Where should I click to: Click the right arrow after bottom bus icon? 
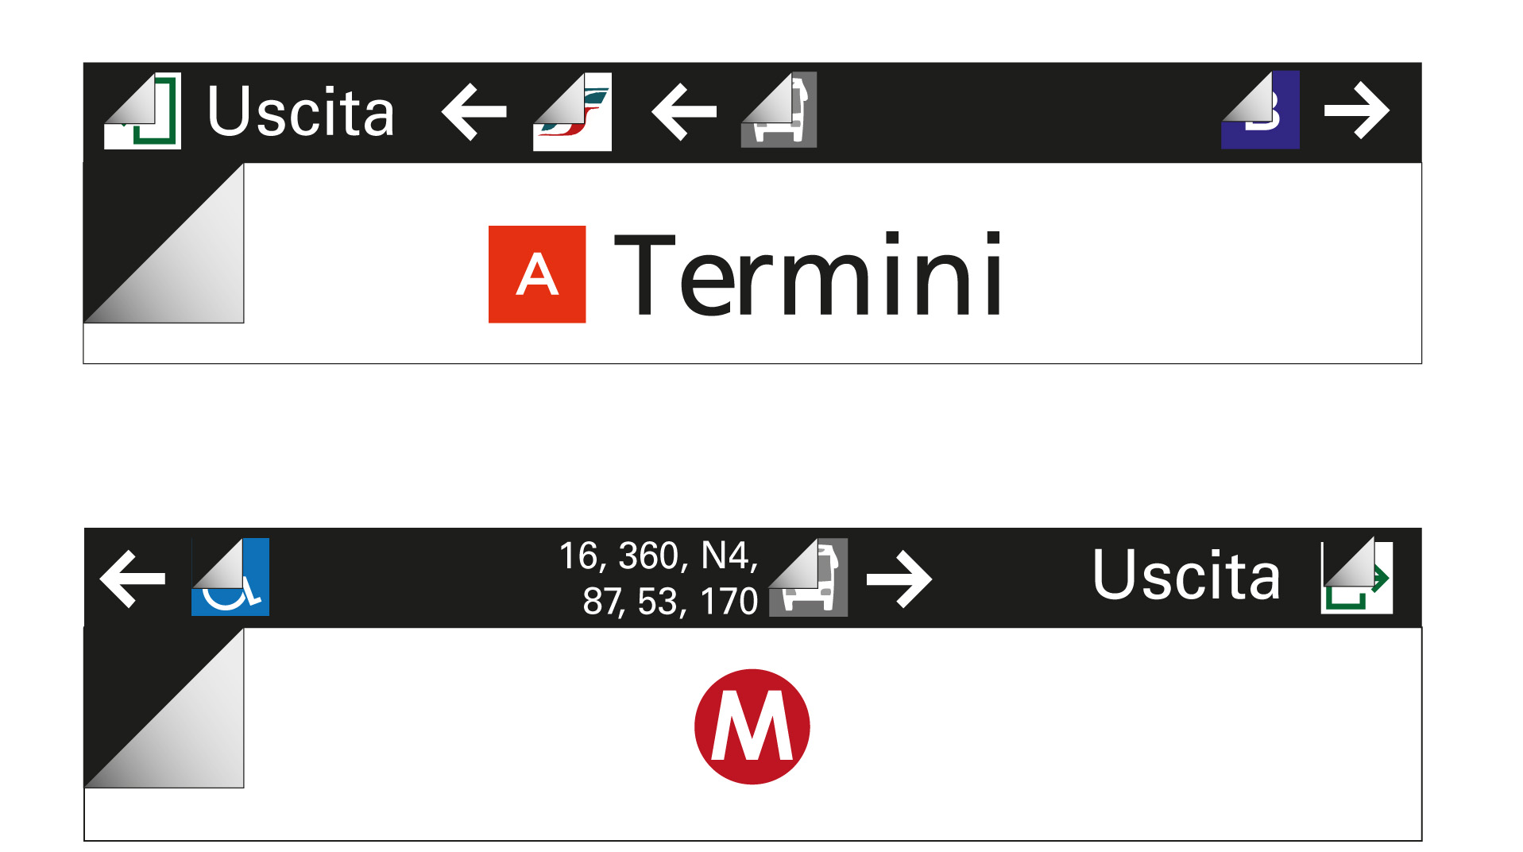click(899, 579)
